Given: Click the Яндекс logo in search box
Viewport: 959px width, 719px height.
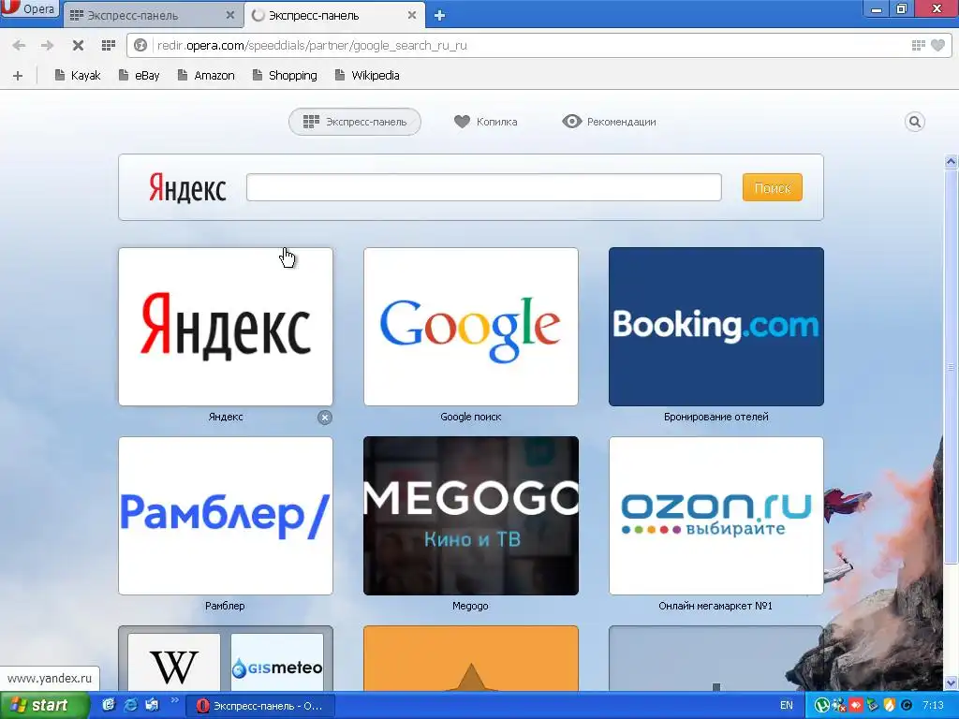Looking at the screenshot, I should tap(187, 187).
